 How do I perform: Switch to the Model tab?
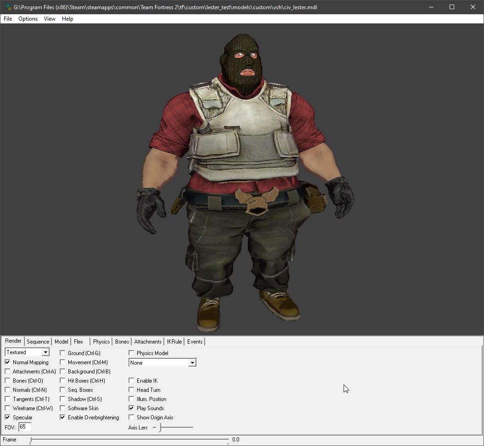pyautogui.click(x=61, y=342)
